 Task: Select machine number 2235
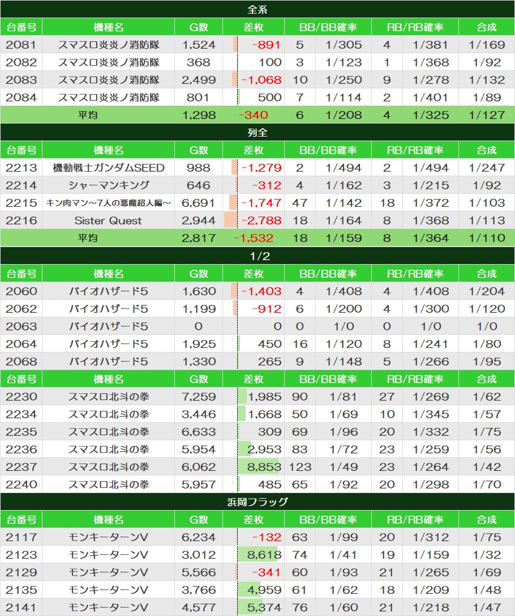coord(21,432)
